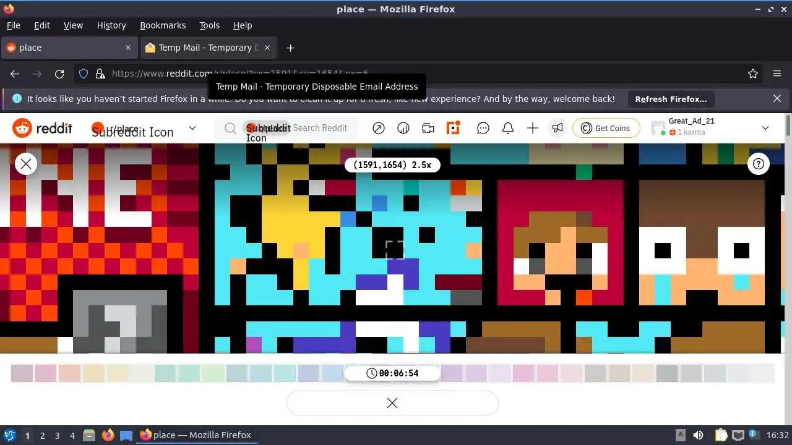
Task: View site security lock information
Action: click(100, 74)
